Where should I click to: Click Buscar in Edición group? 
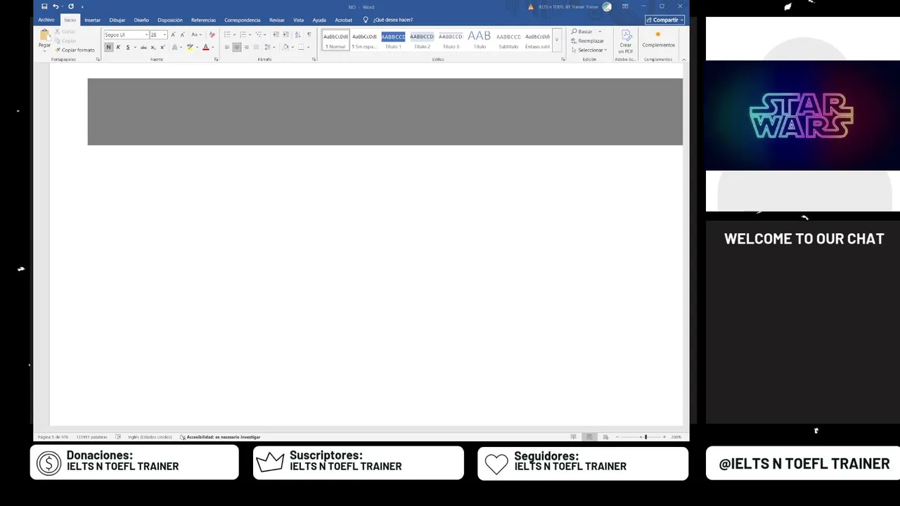tap(581, 32)
